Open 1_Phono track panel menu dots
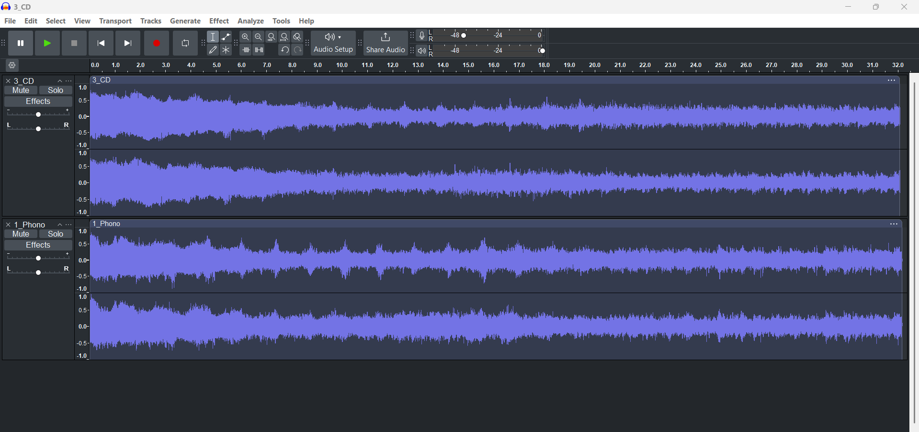 point(69,225)
